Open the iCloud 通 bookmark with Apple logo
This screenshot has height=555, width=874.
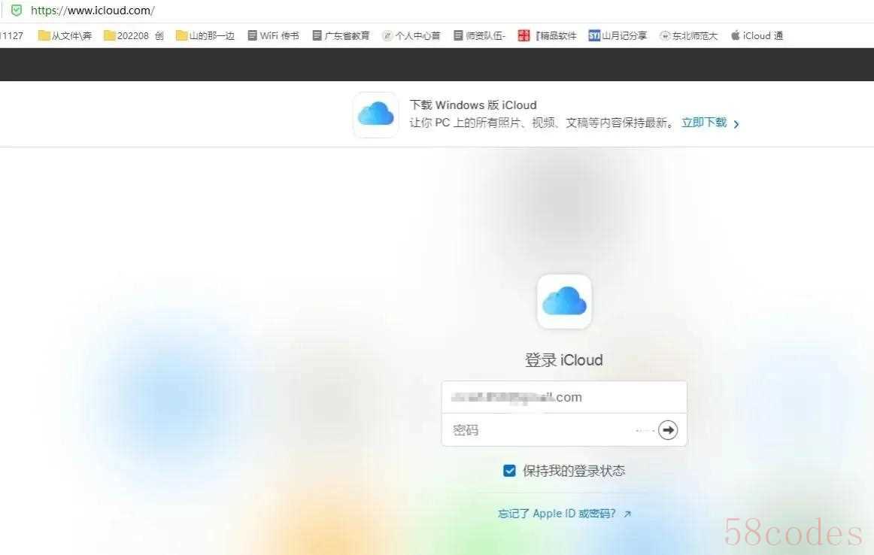pyautogui.click(x=757, y=35)
